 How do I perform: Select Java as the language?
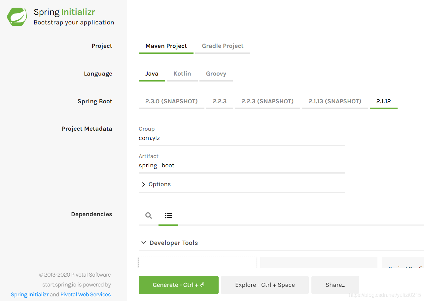(152, 74)
